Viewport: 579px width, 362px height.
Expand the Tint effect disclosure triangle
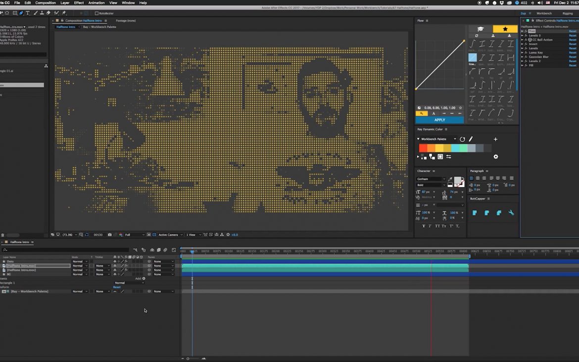coord(522,31)
